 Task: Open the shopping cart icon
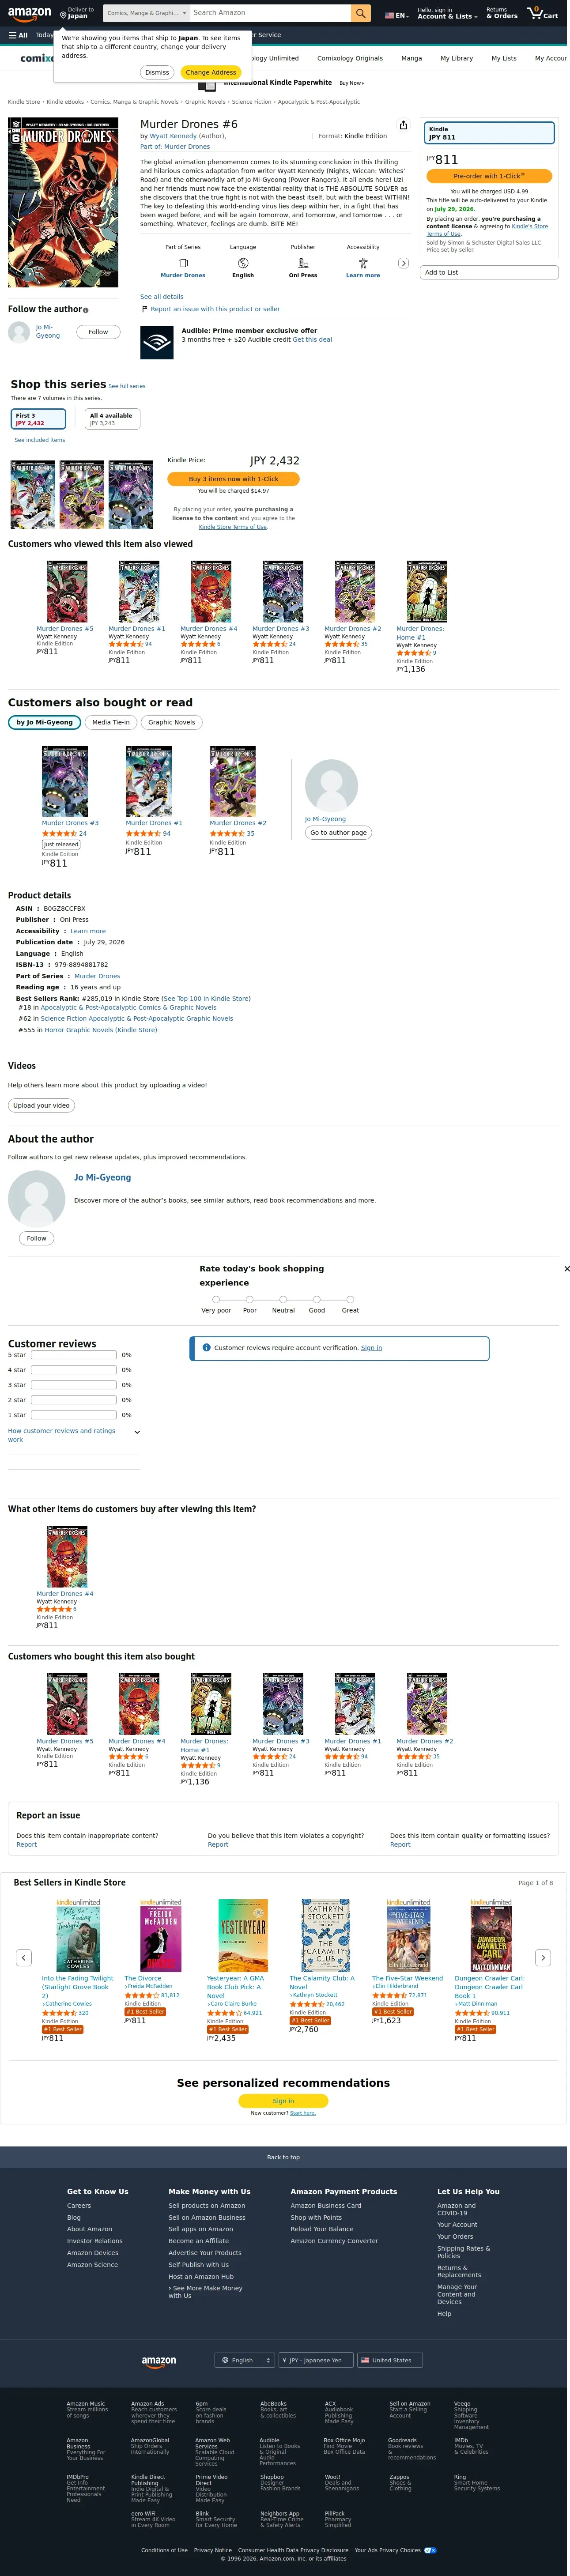[542, 13]
